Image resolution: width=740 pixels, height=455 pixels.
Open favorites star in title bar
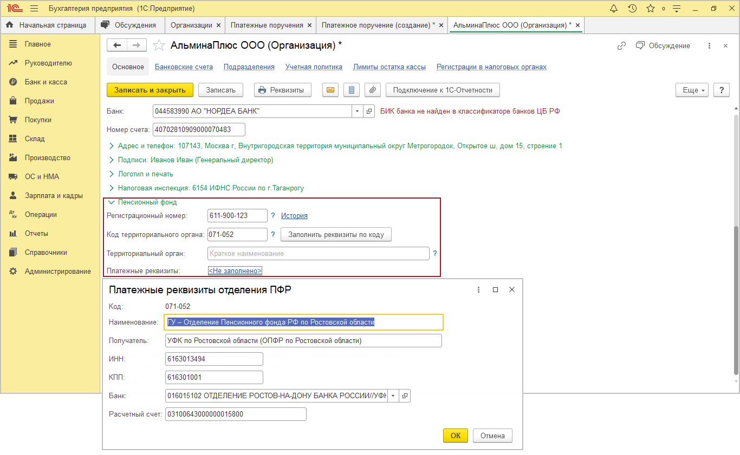pos(651,9)
